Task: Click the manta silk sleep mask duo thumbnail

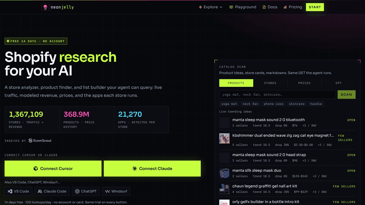Action: click(224, 173)
